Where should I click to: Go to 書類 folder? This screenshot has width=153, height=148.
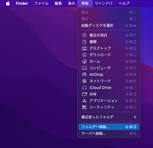click(109, 42)
